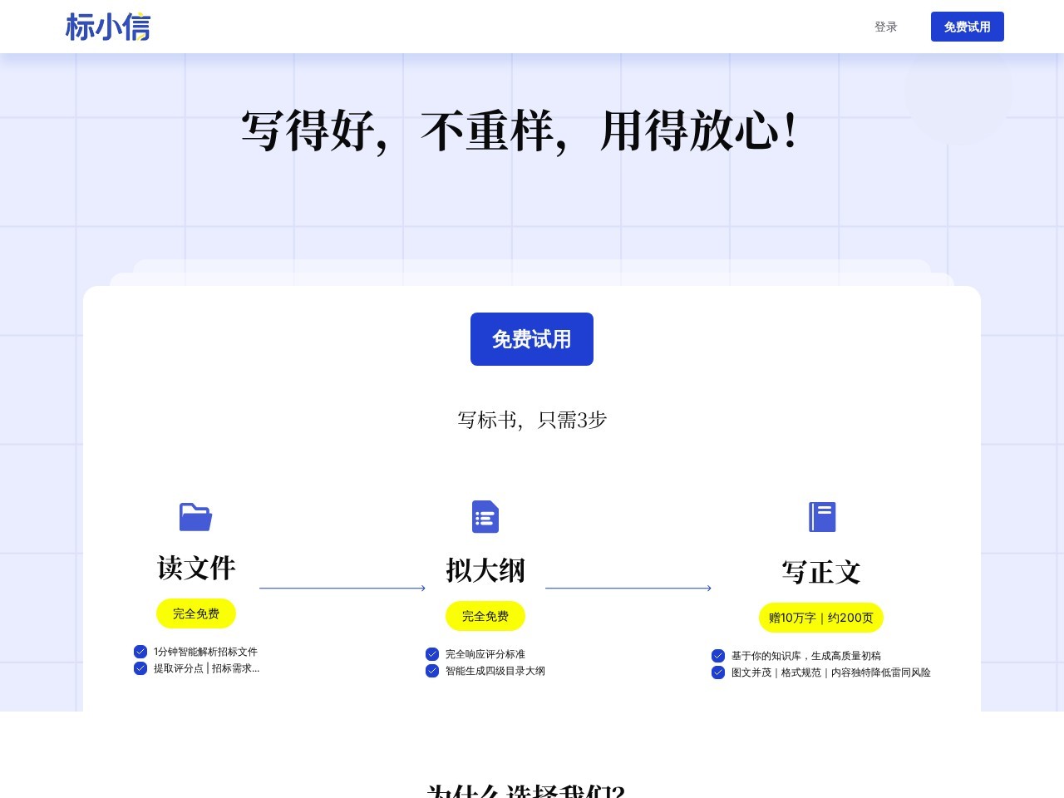Click the large 免费试用 button in the card
This screenshot has height=798, width=1064.
pos(532,339)
